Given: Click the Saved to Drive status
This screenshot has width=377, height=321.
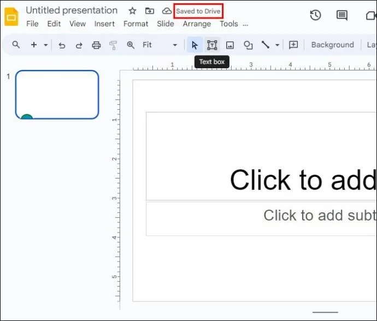Looking at the screenshot, I should [198, 11].
